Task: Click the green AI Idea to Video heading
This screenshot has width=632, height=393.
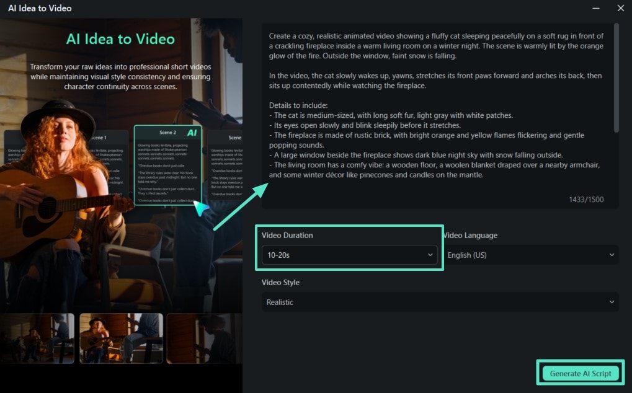Action: [x=120, y=39]
